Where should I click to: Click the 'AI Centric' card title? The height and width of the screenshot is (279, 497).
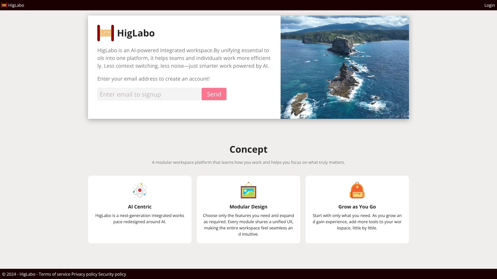[140, 207]
